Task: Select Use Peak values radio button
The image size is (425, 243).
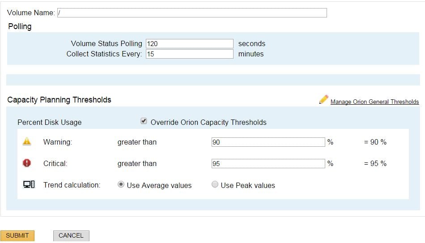Action: (215, 184)
